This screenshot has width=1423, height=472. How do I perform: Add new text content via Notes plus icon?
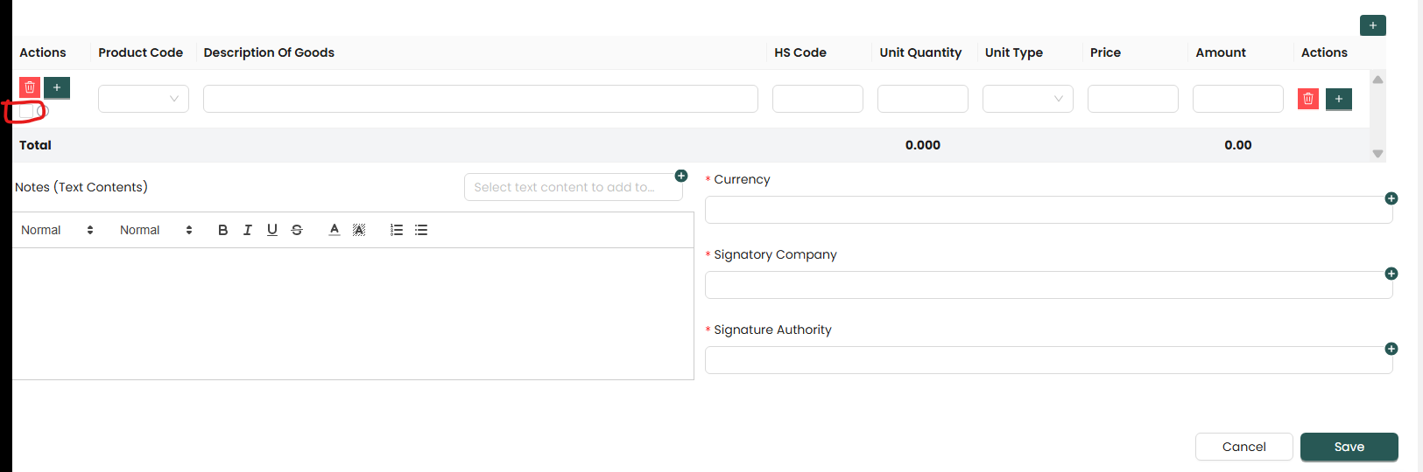click(681, 176)
